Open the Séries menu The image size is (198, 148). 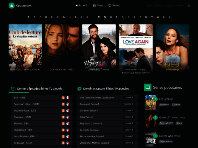[114, 6]
